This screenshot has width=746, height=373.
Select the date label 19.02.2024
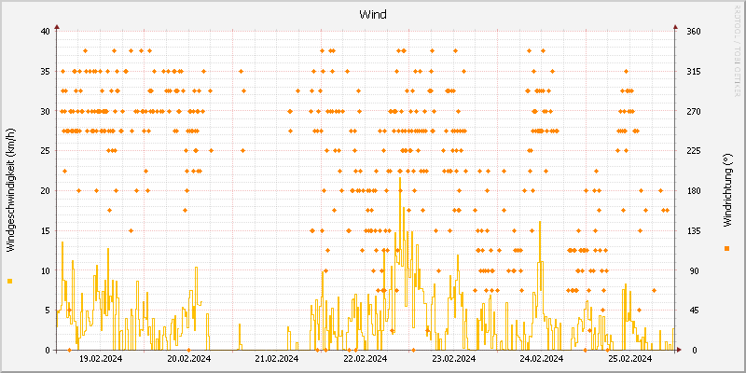(x=101, y=358)
